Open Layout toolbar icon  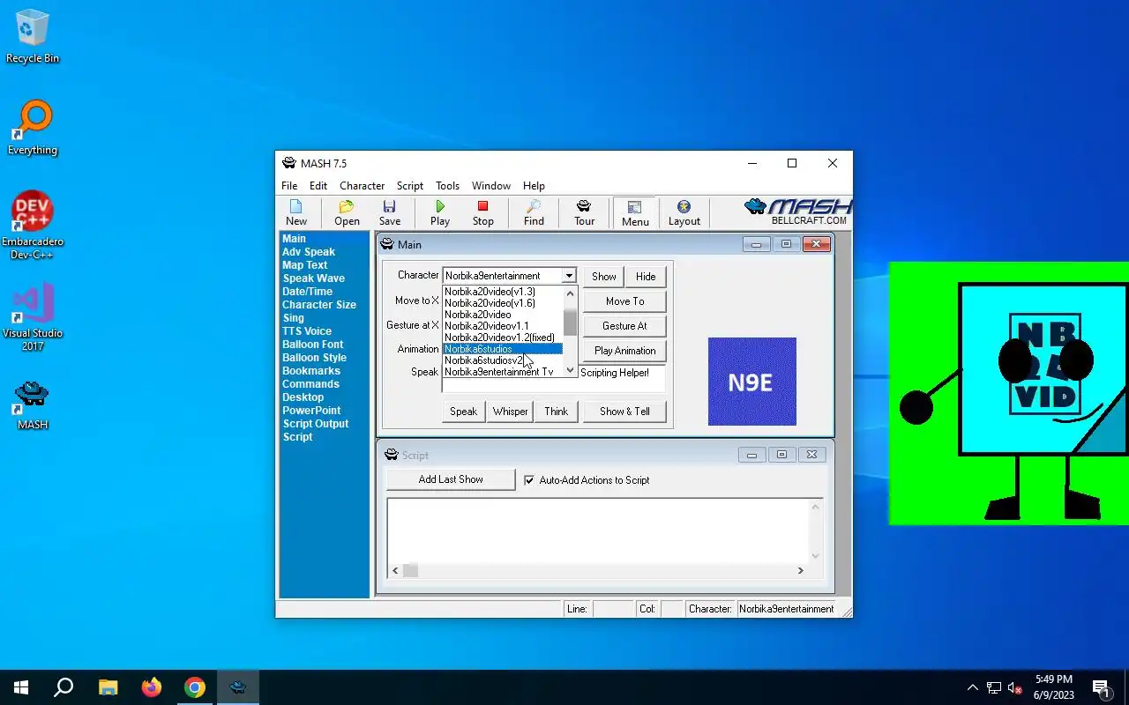tap(684, 212)
